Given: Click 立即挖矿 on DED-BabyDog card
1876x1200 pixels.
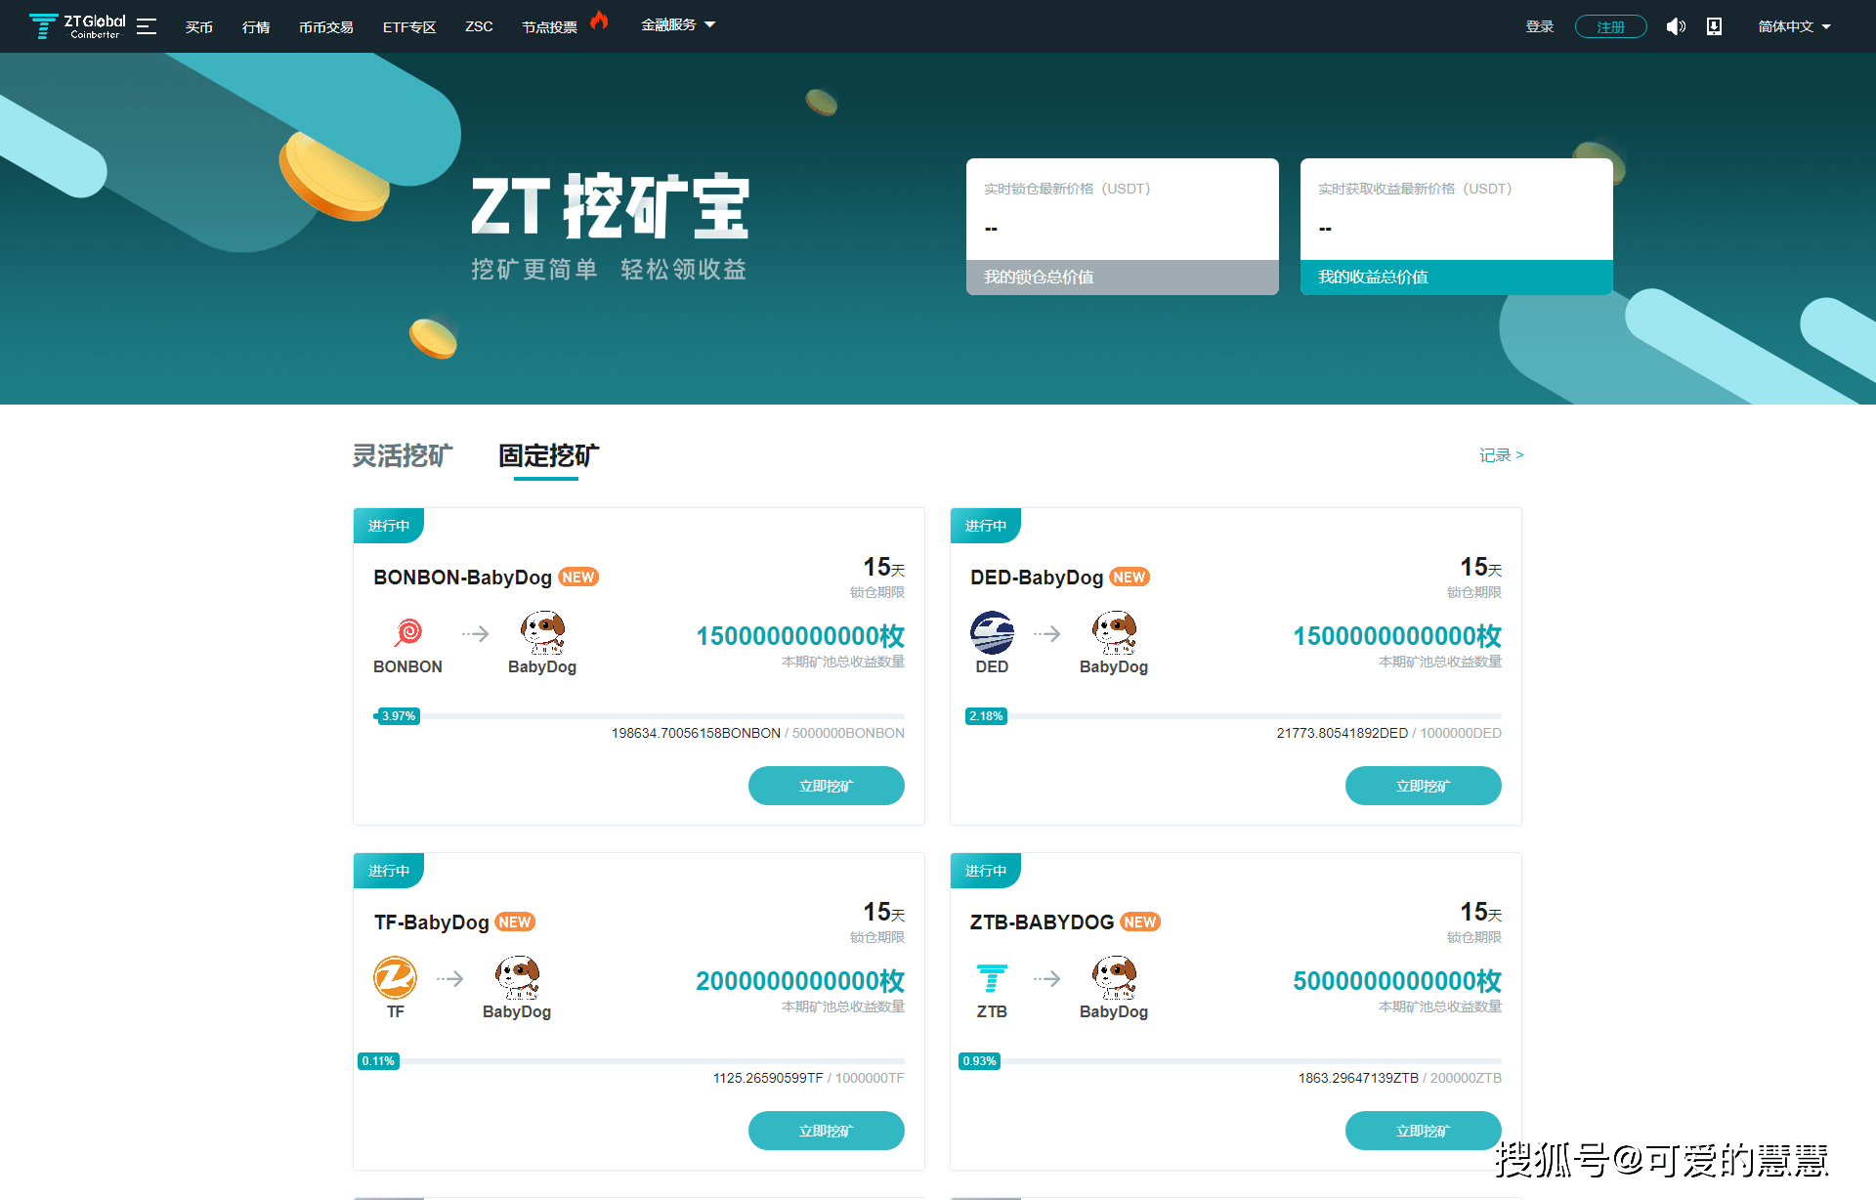Looking at the screenshot, I should pos(1423,785).
